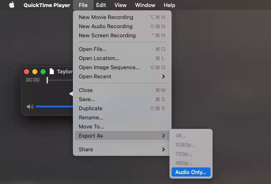Click the red close button of player window
The height and width of the screenshot is (184, 271).
[x=27, y=72]
